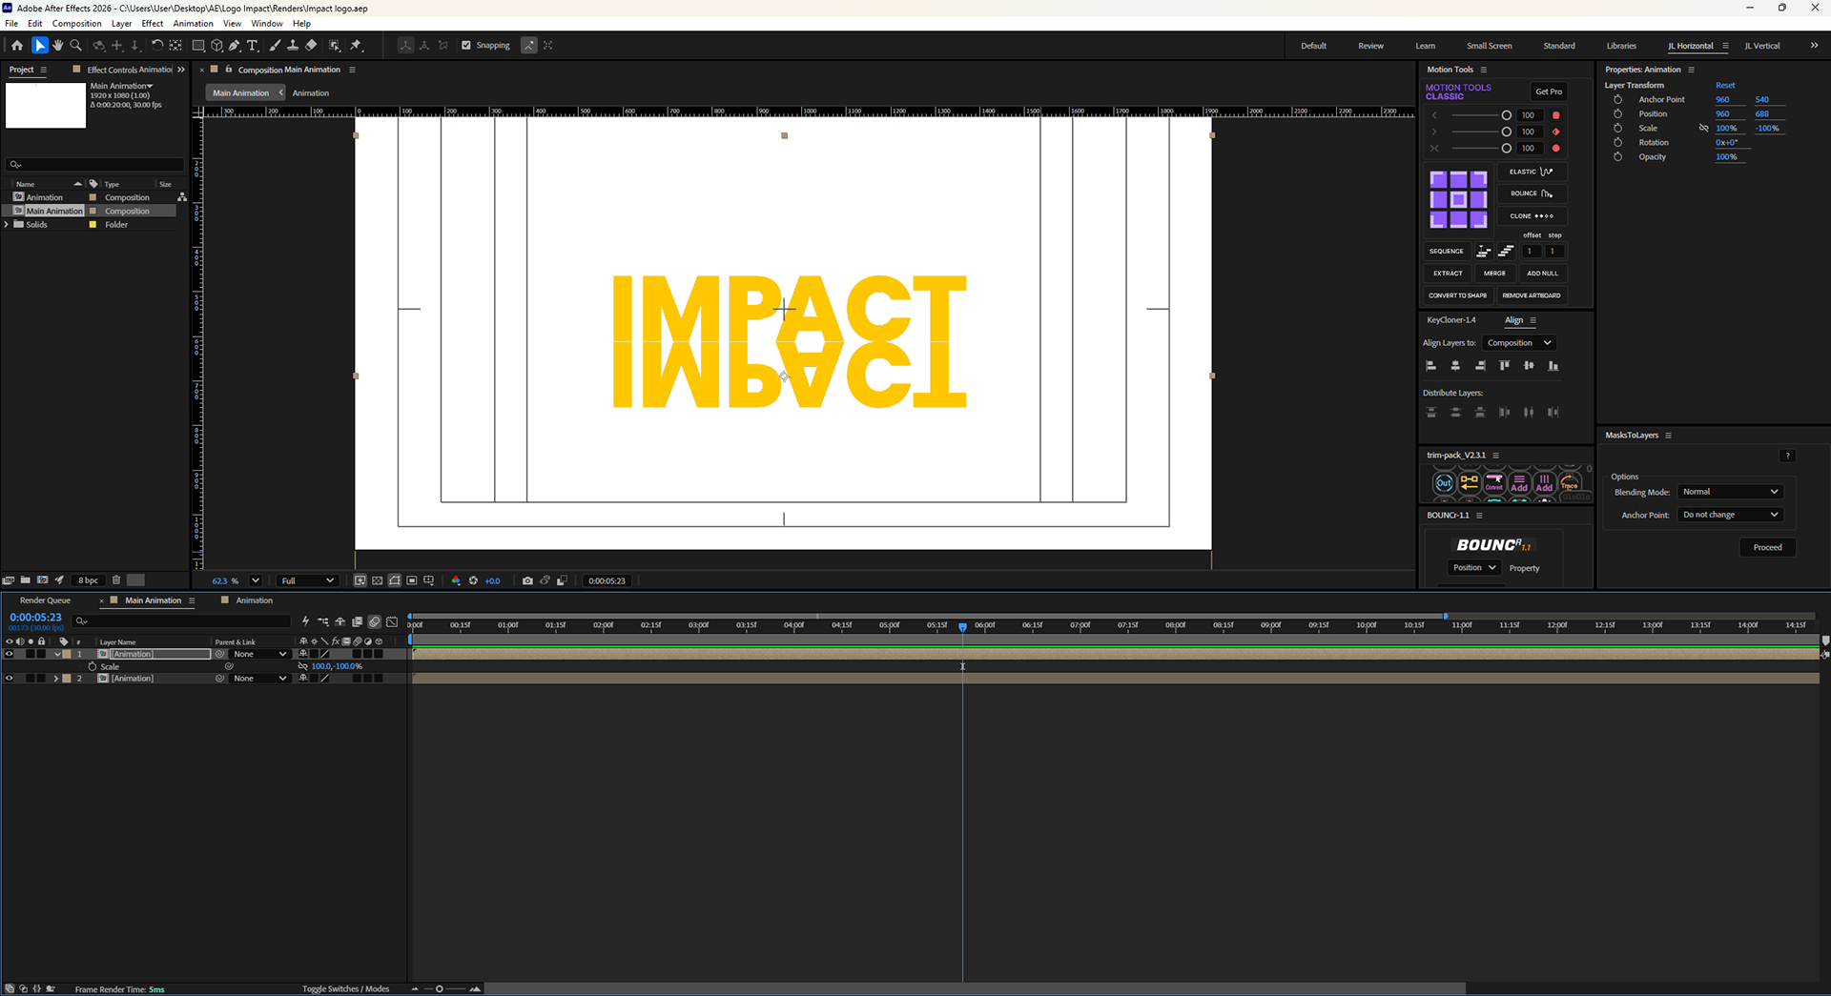This screenshot has height=996, width=1831.
Task: Create a new folder in the Project panel
Action: [x=26, y=579]
